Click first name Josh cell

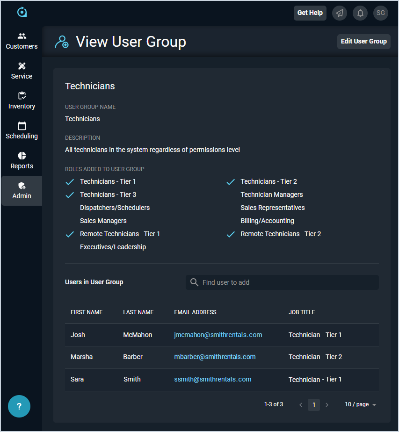[78, 335]
